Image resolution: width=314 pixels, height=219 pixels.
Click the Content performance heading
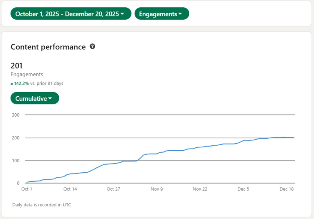[x=48, y=47]
